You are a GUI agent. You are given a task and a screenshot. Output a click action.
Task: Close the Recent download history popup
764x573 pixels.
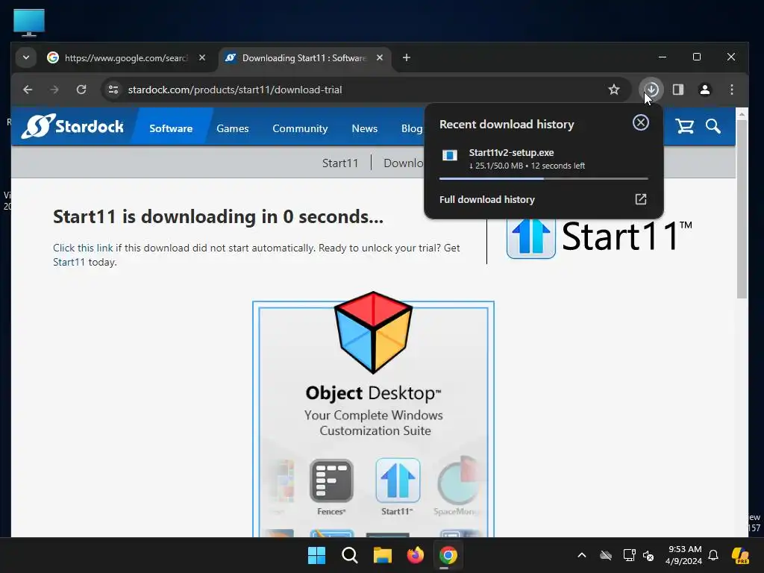click(641, 123)
